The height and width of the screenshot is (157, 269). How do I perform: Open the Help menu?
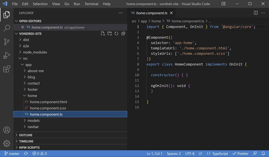click(107, 4)
